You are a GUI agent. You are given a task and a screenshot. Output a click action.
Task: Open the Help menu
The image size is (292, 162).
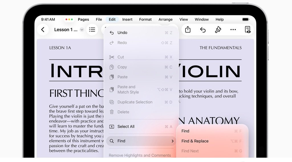tap(220, 20)
